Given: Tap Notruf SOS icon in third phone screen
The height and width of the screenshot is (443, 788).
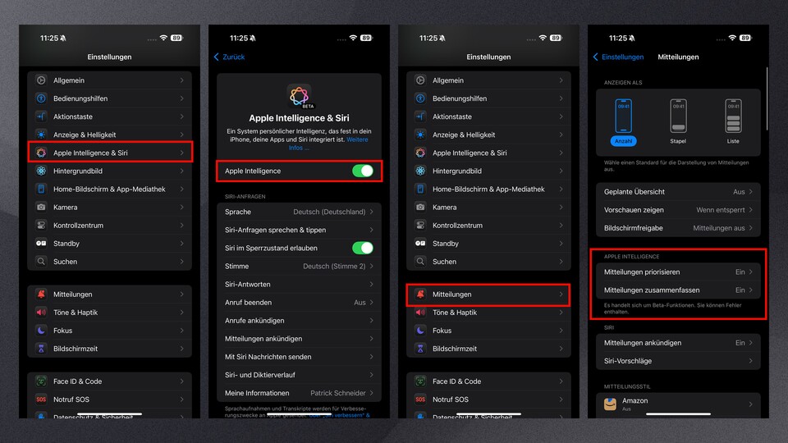Looking at the screenshot, I should click(420, 400).
